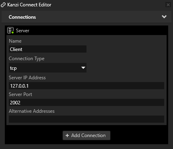
Task: Click the Name label
Action: (15, 41)
